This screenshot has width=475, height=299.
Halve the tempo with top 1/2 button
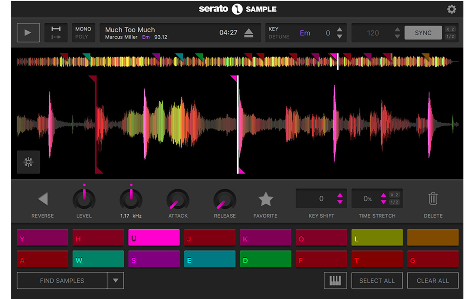coord(450,37)
